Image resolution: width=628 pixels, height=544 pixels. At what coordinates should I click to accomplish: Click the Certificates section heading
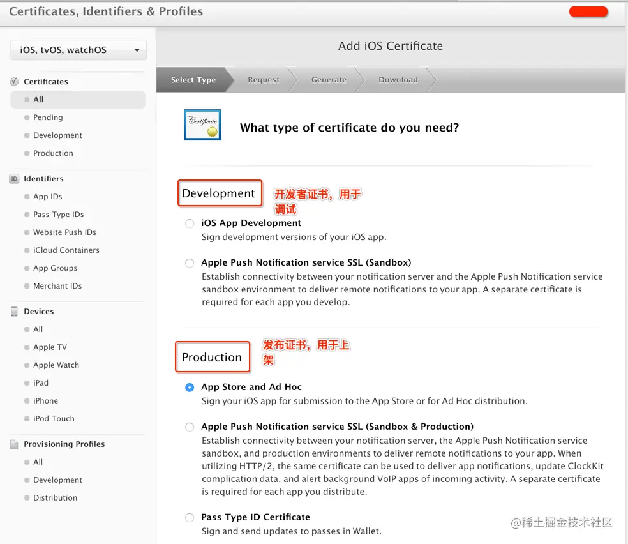46,82
